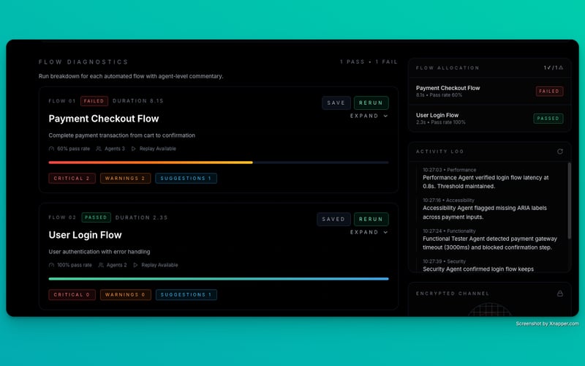585x366 pixels.
Task: Click the agents icon next to Agents 2
Action: click(101, 265)
